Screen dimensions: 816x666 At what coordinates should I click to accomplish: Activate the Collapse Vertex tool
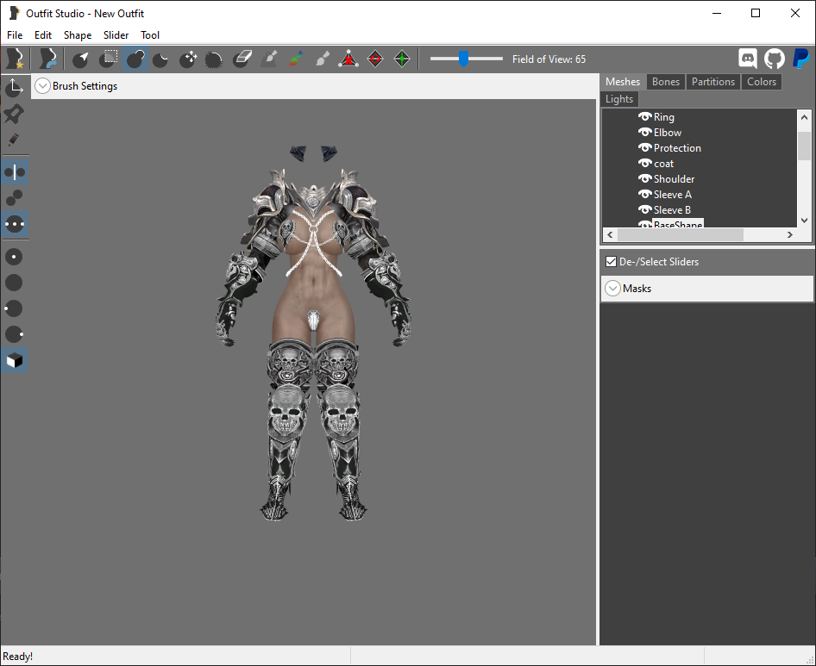(348, 59)
